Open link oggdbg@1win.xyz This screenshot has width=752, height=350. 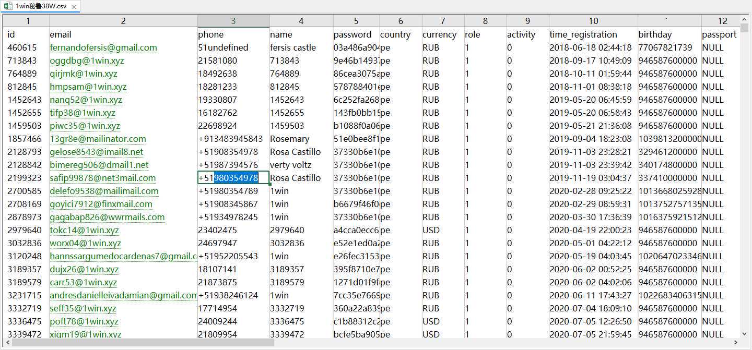[x=87, y=61]
